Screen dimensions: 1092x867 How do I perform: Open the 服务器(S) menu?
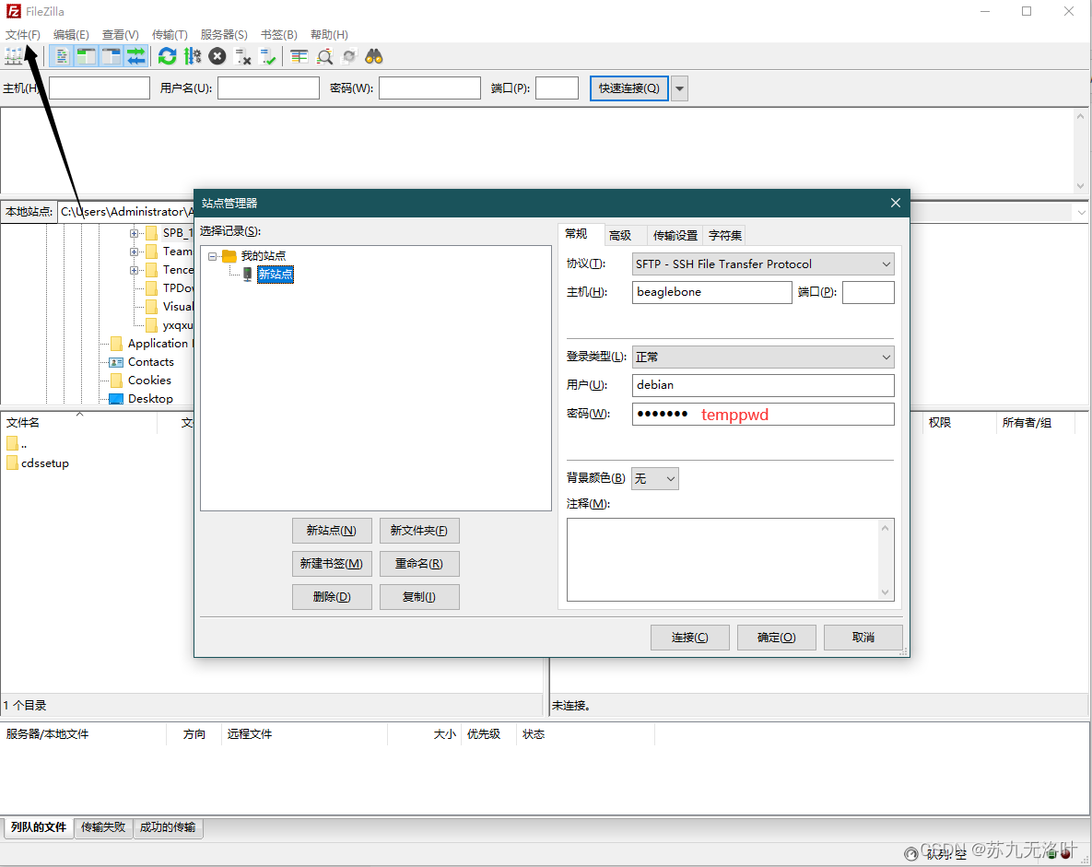pyautogui.click(x=224, y=35)
